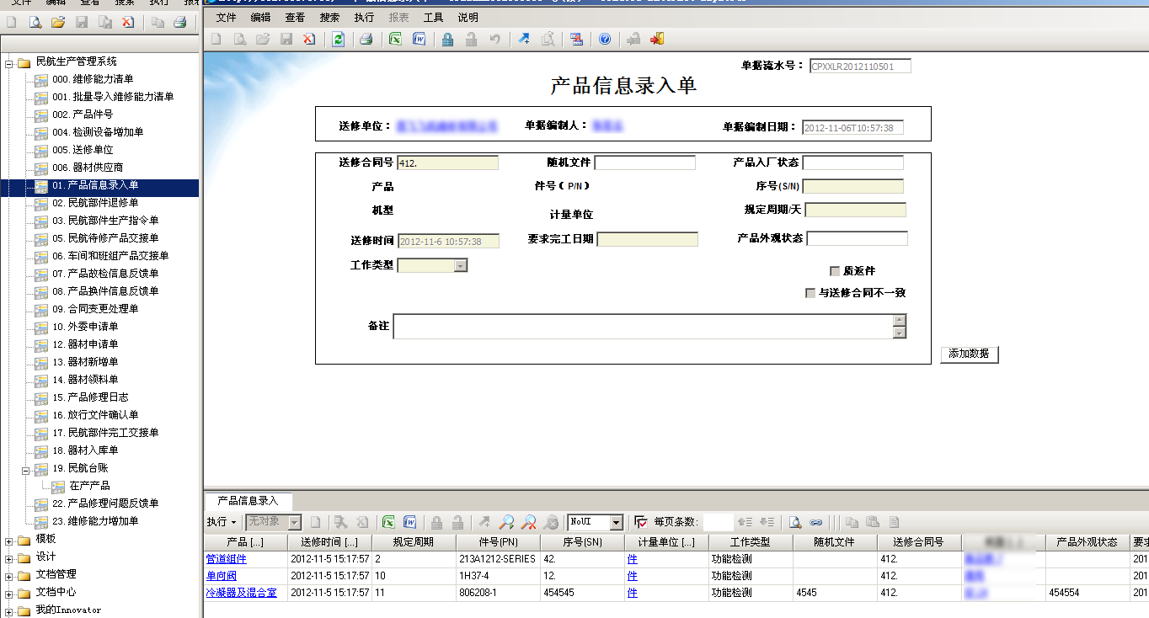Screen dimensions: 1149x618
Task: Collapse the 民航生产管理系统 tree node
Action: click(9, 62)
